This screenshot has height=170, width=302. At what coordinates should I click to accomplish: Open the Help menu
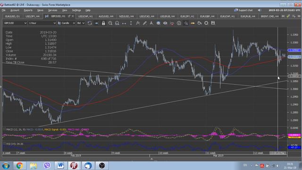pyautogui.click(x=88, y=10)
